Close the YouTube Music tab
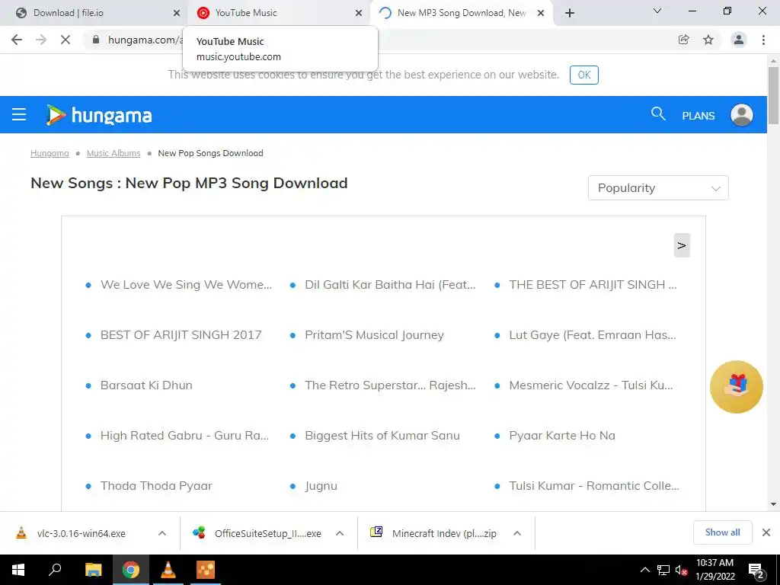Viewport: 780px width, 585px height. [359, 13]
